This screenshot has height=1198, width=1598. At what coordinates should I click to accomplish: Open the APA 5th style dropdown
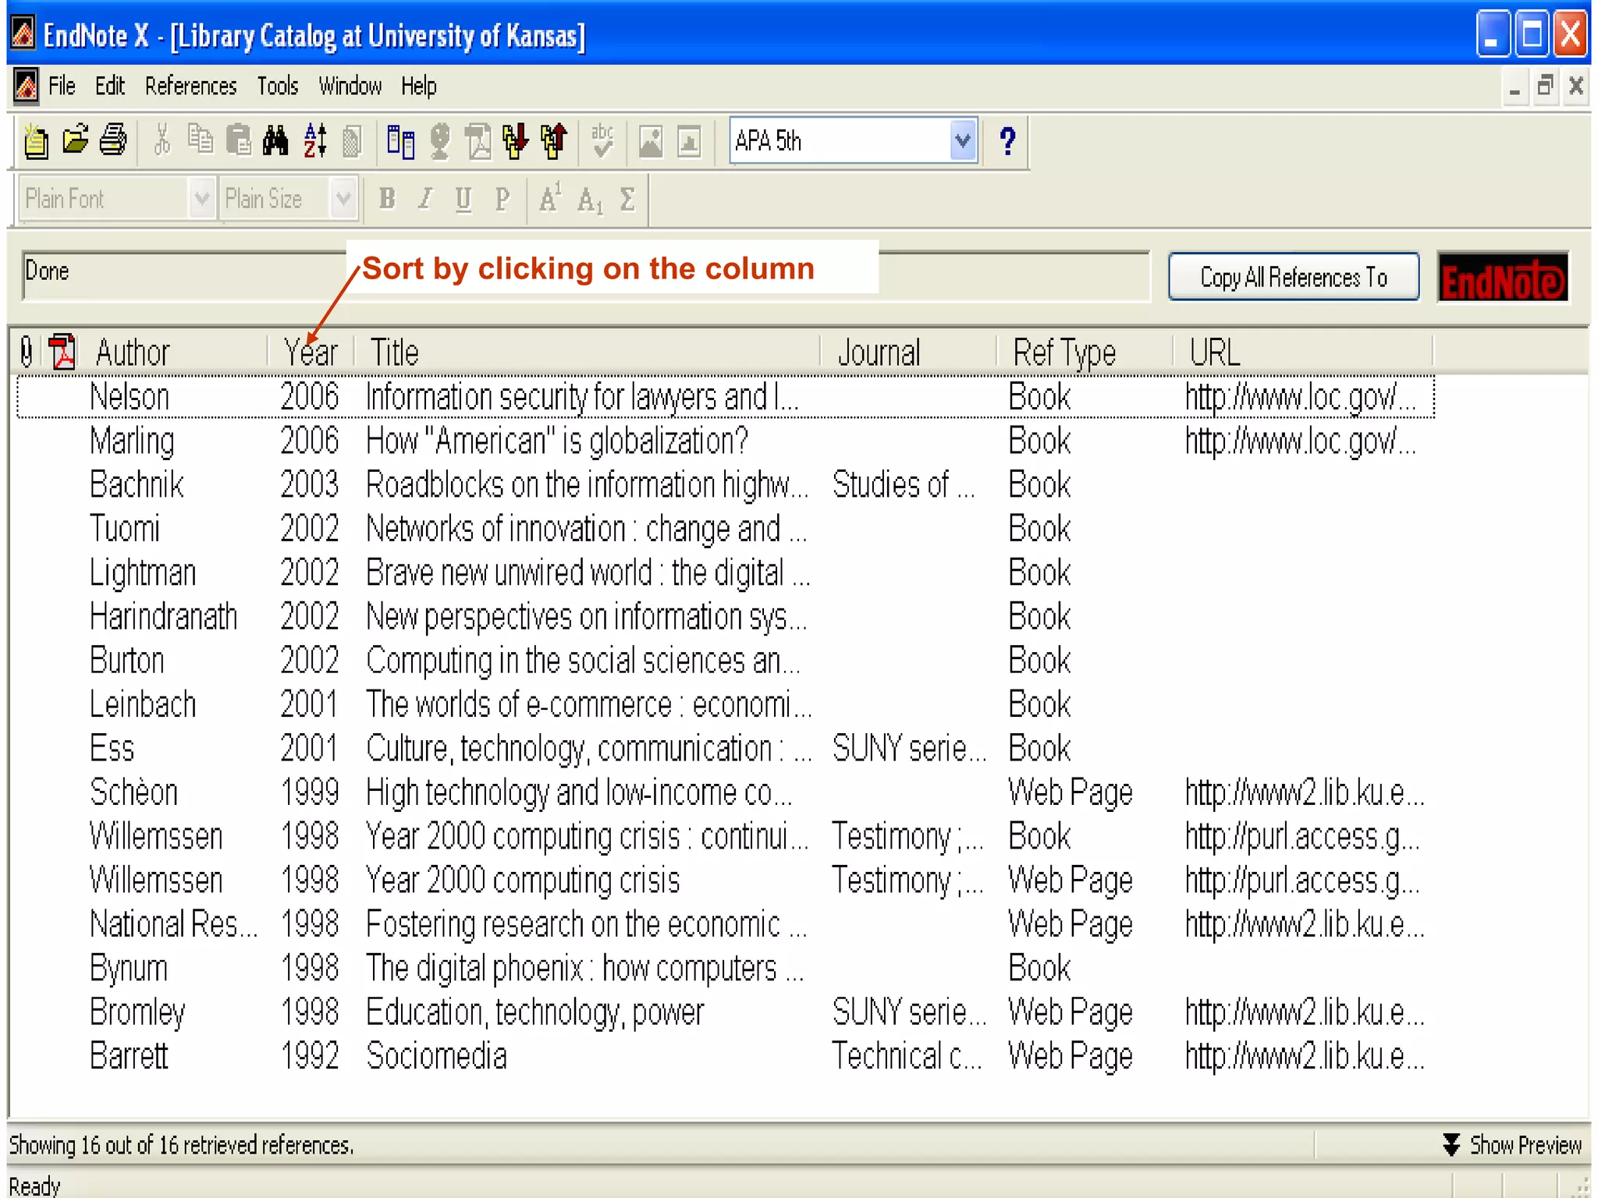[x=964, y=141]
